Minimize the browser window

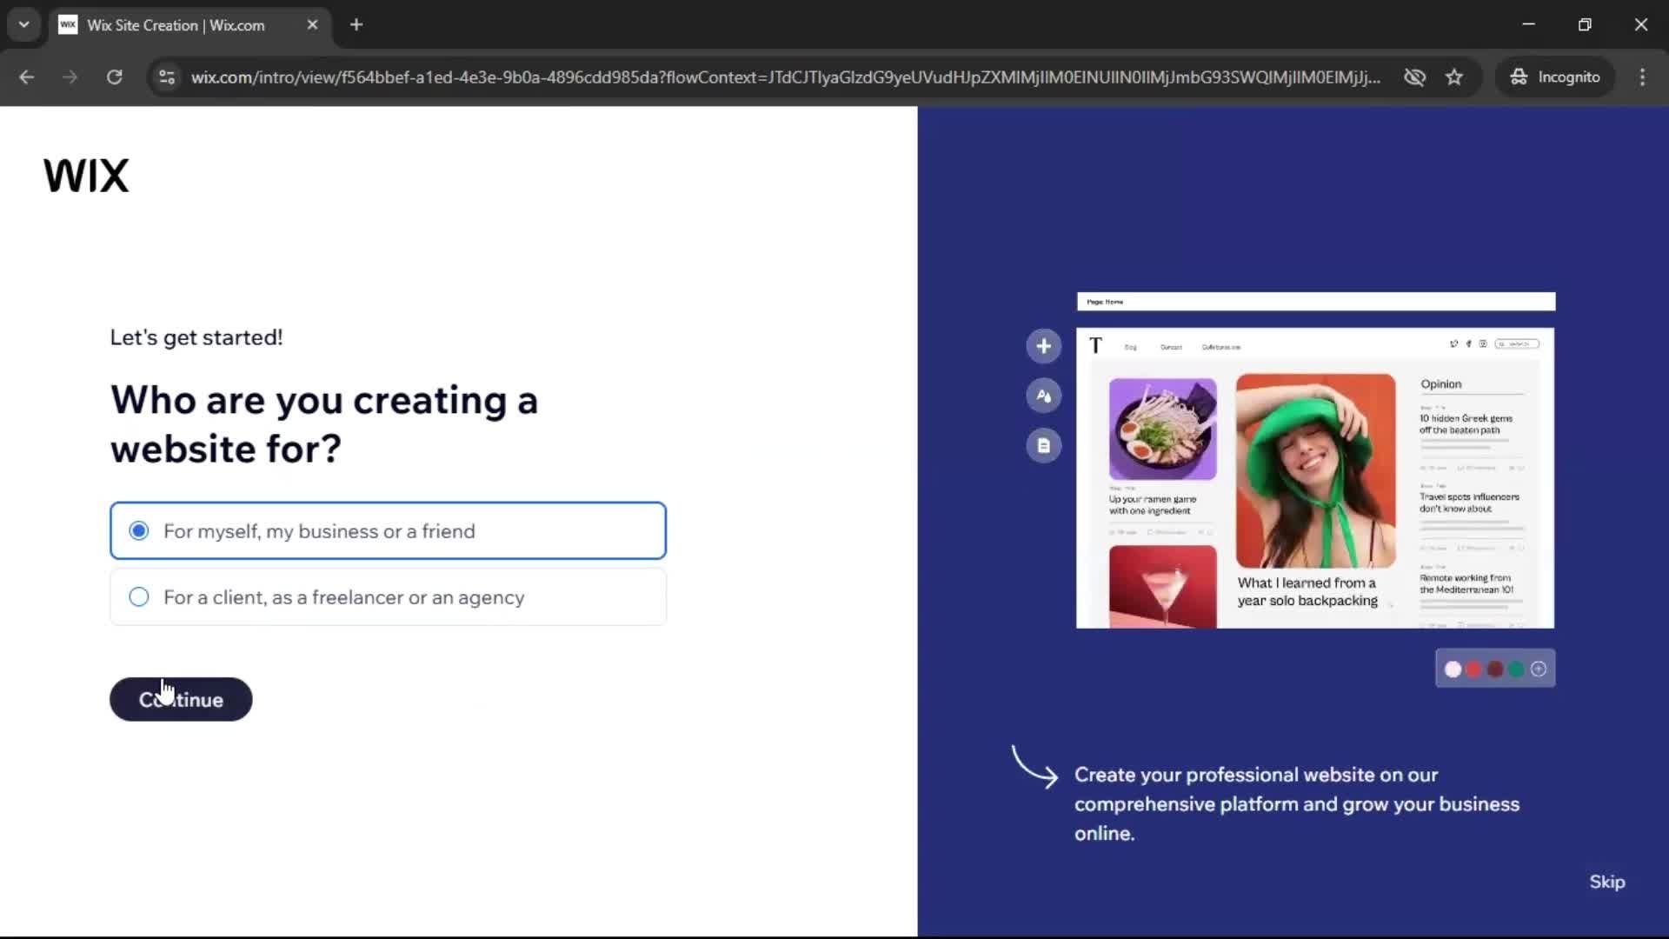point(1528,24)
